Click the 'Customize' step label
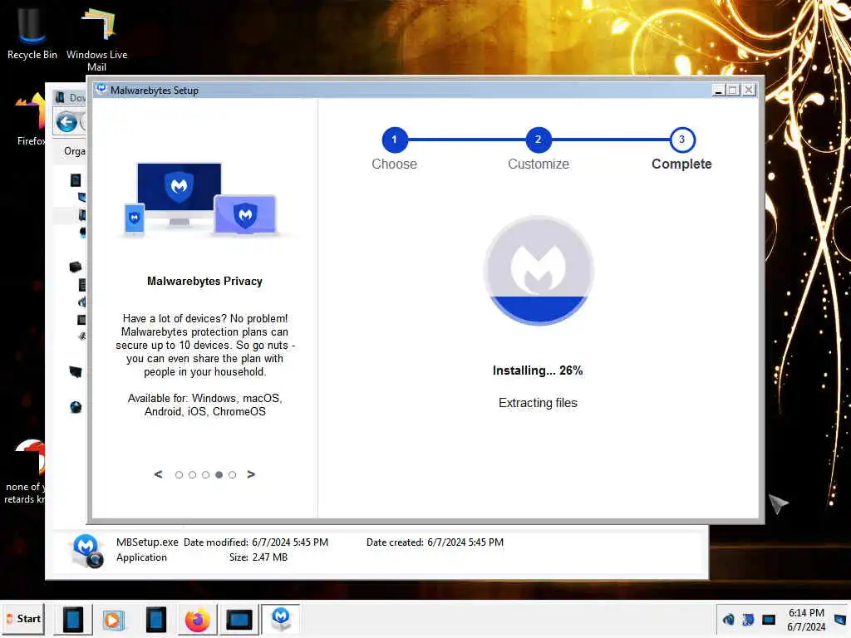The image size is (851, 638). pos(539,164)
